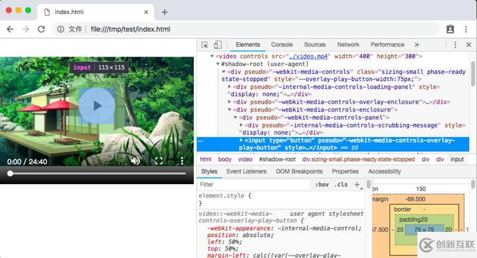Collapse the video element node
This screenshot has height=258, width=477.
[212, 56]
